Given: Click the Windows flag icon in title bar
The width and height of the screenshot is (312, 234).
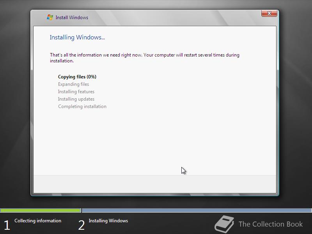Looking at the screenshot, I should point(50,17).
